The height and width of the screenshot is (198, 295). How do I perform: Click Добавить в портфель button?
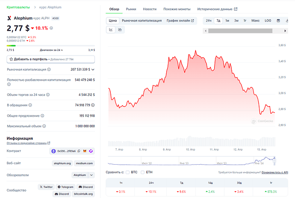point(50,59)
